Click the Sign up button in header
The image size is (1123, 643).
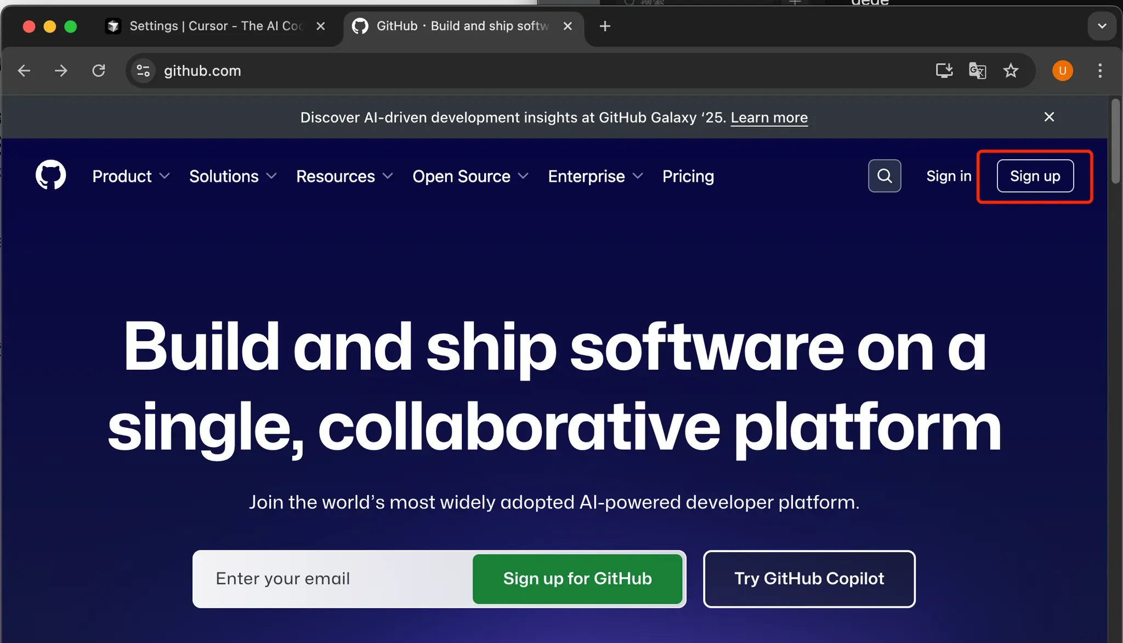pyautogui.click(x=1035, y=176)
